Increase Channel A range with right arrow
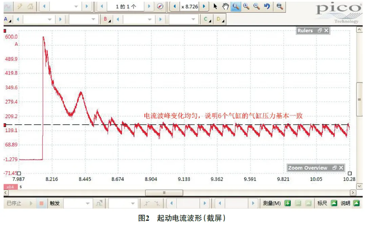Screen dimensions: 366x225 [x=60, y=19]
